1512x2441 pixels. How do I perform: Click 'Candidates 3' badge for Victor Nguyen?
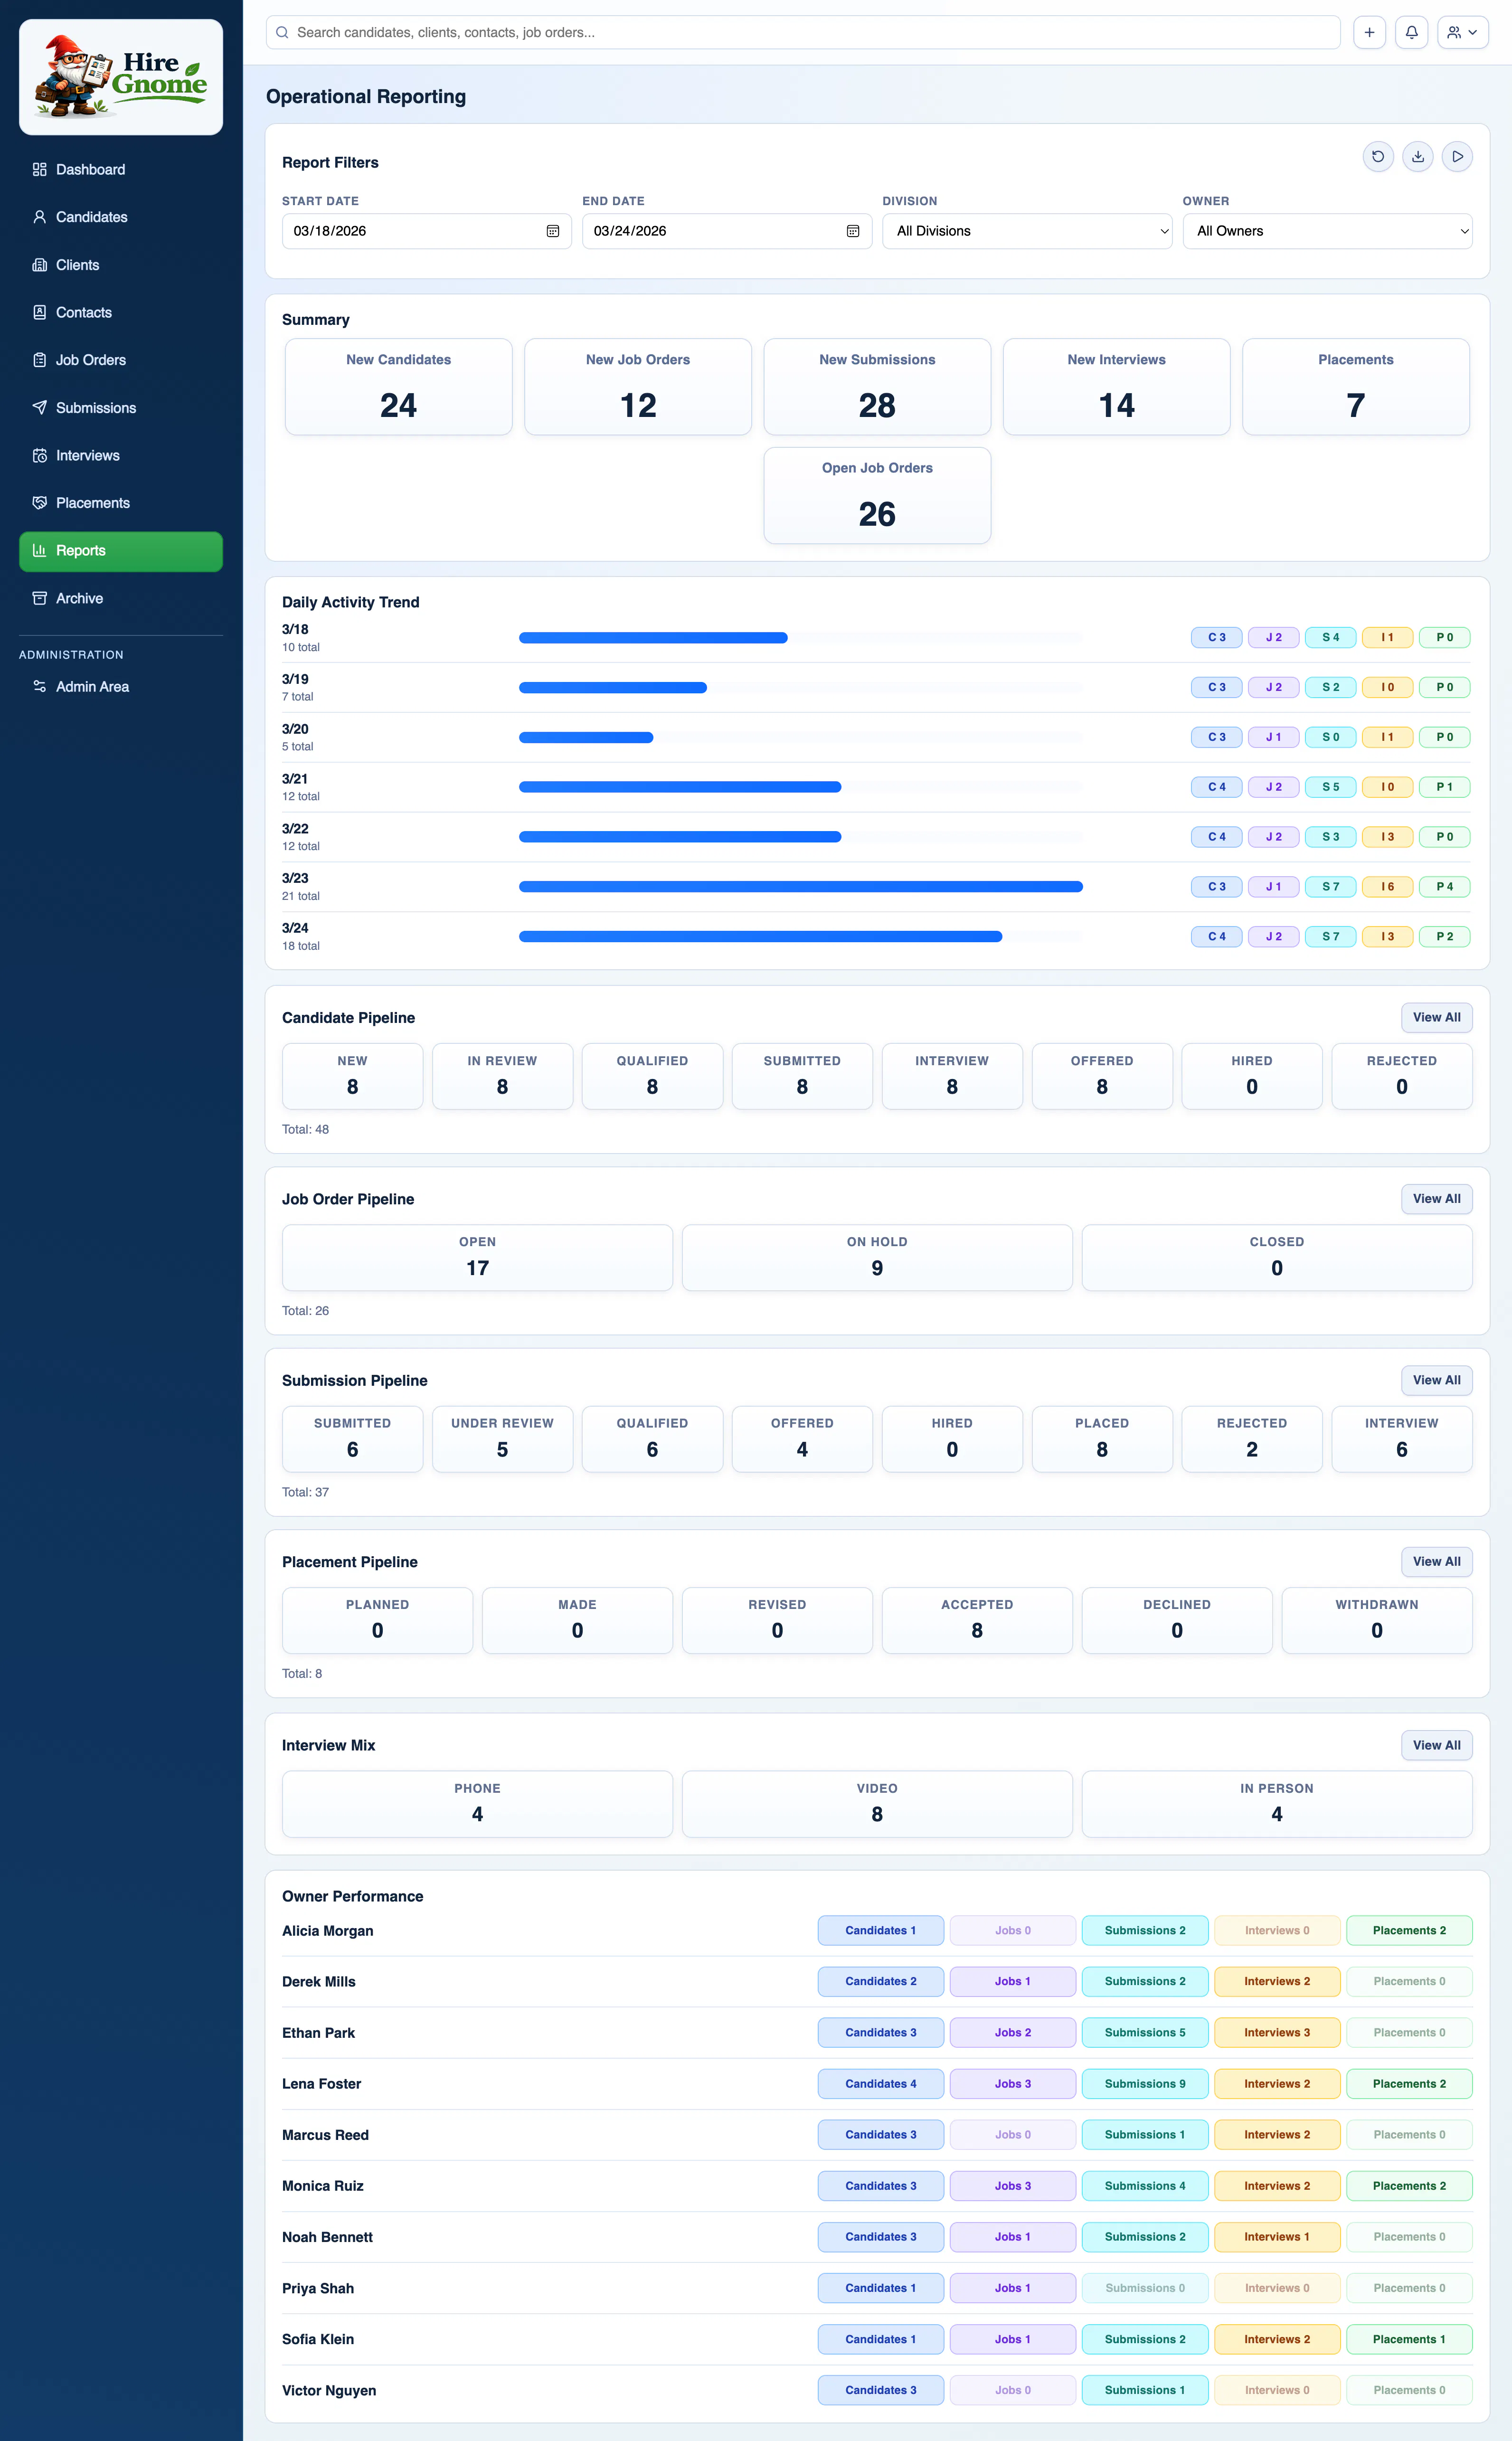point(881,2390)
